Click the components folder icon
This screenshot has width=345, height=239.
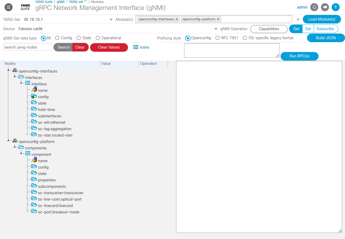[x=21, y=148]
